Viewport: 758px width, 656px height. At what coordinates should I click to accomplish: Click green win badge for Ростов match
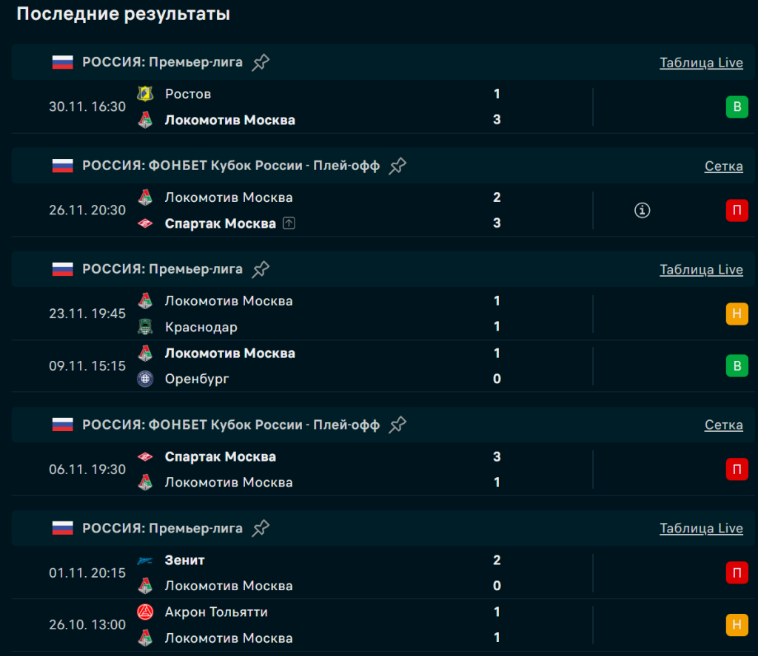(x=737, y=107)
